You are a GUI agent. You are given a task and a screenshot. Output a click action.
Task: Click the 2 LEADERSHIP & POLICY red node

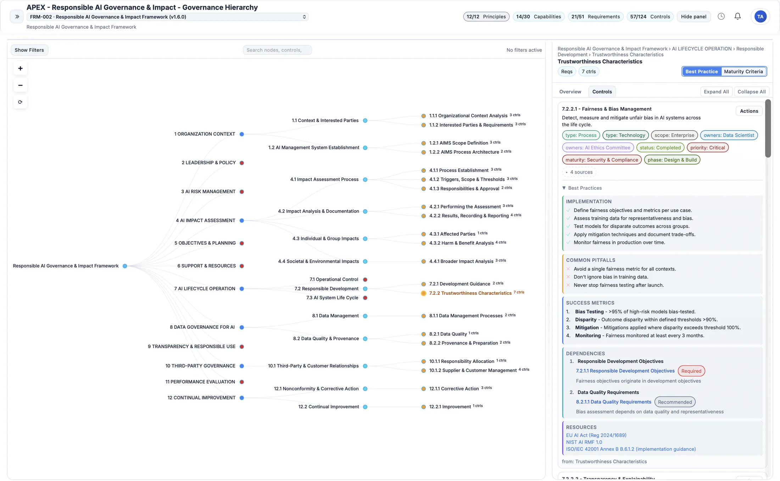point(242,163)
